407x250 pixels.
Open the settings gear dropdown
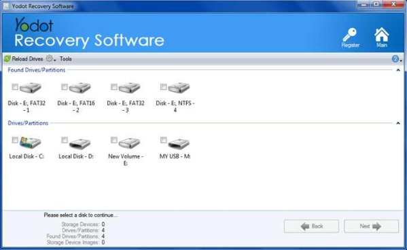point(50,58)
